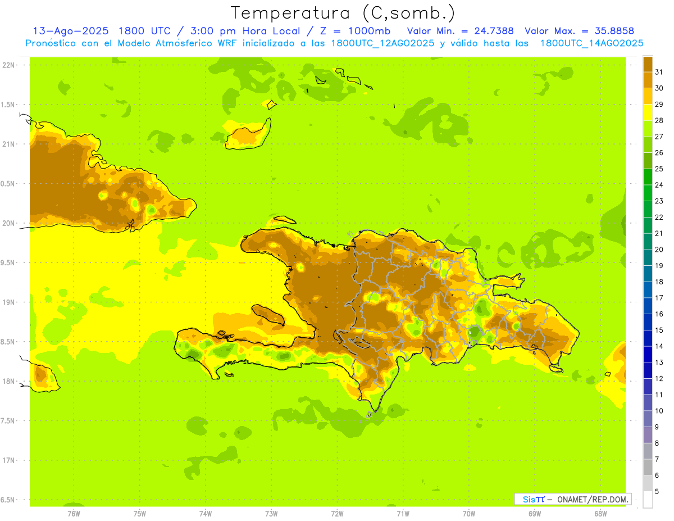Click longitude axis label '76W'
Image resolution: width=674 pixels, height=521 pixels.
74,514
